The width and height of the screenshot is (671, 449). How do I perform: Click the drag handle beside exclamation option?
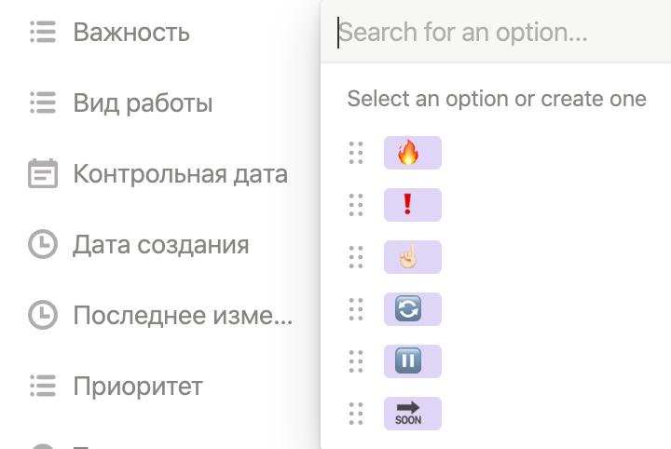coord(356,205)
